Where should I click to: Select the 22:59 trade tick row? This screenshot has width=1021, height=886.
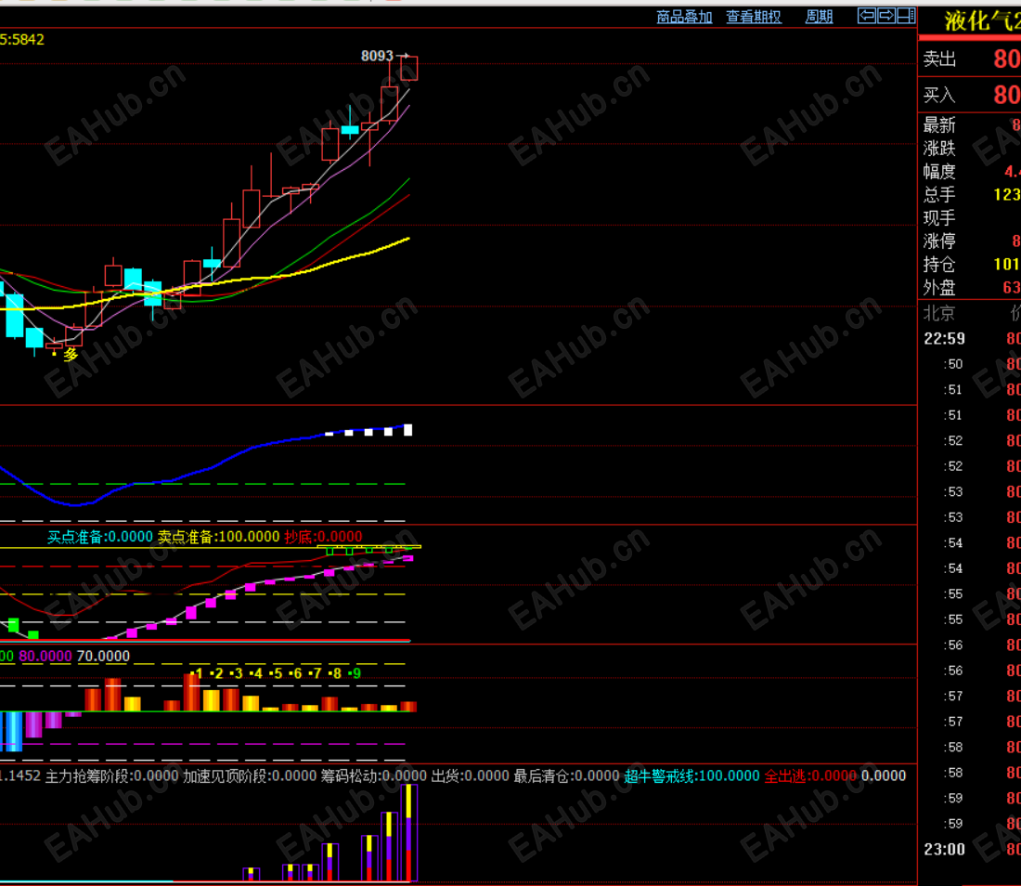point(970,339)
